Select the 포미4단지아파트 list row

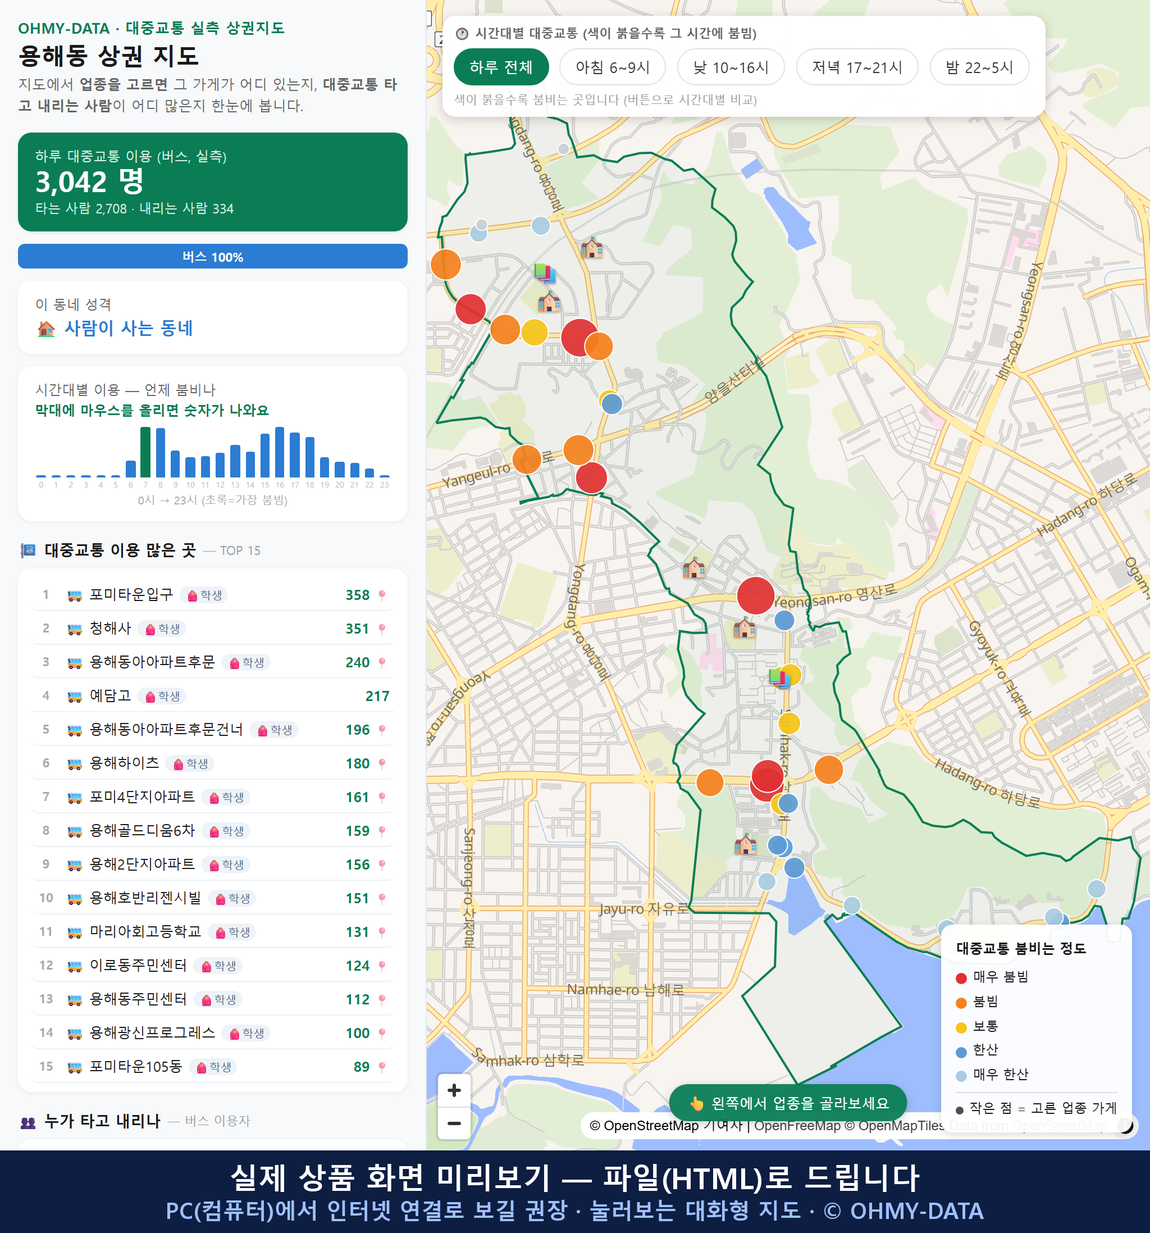213,798
